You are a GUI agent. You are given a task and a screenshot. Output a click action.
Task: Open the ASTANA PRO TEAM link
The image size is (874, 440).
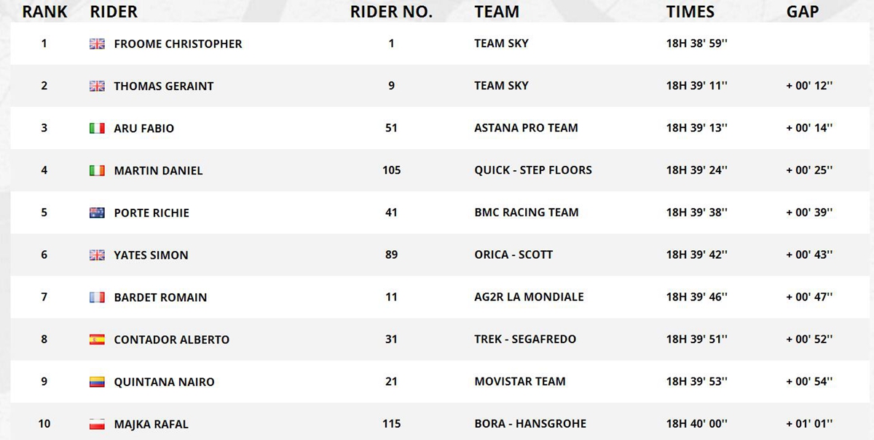pos(526,128)
